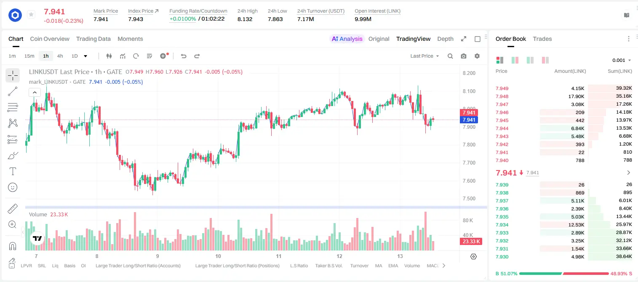Choose the text annotation tool
The image size is (638, 282).
point(13,171)
